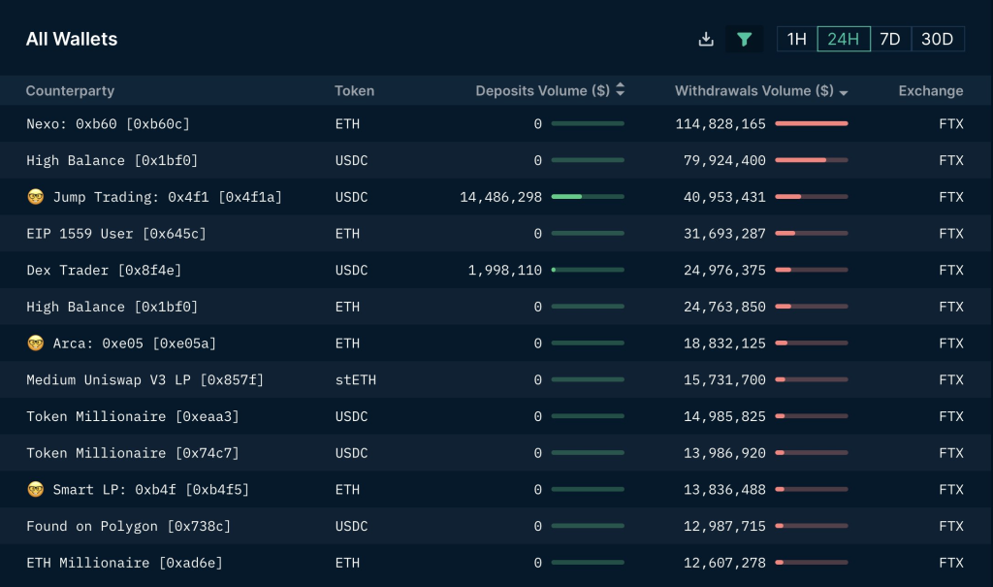Open the green filter funnel icon
Viewport: 993px width, 587px height.
pyautogui.click(x=744, y=40)
